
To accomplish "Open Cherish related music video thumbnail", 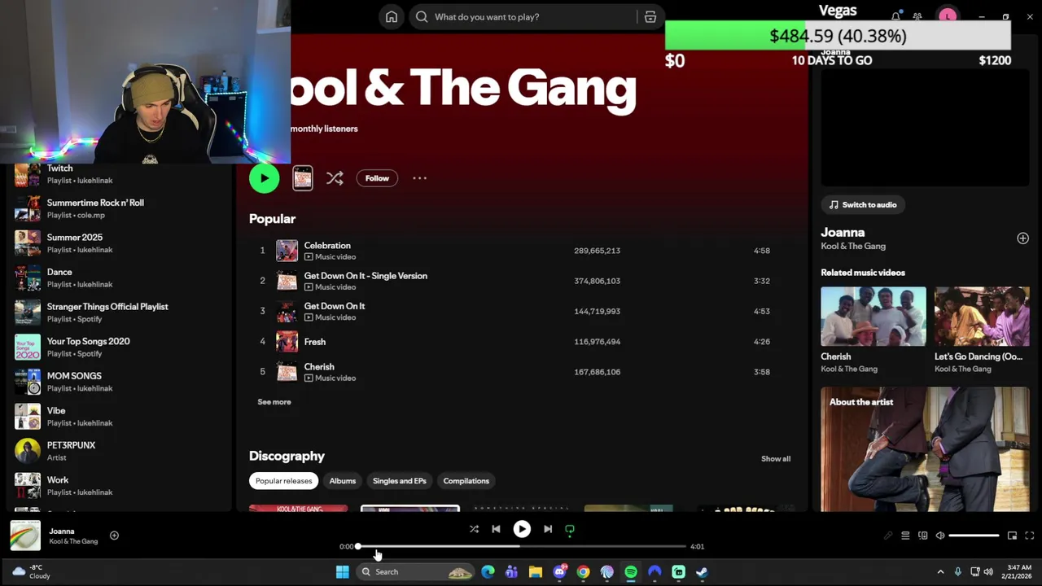I will point(873,317).
